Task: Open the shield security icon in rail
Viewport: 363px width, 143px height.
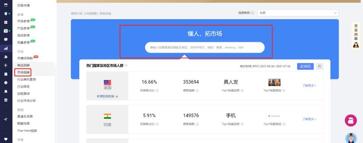Action: [6, 14]
